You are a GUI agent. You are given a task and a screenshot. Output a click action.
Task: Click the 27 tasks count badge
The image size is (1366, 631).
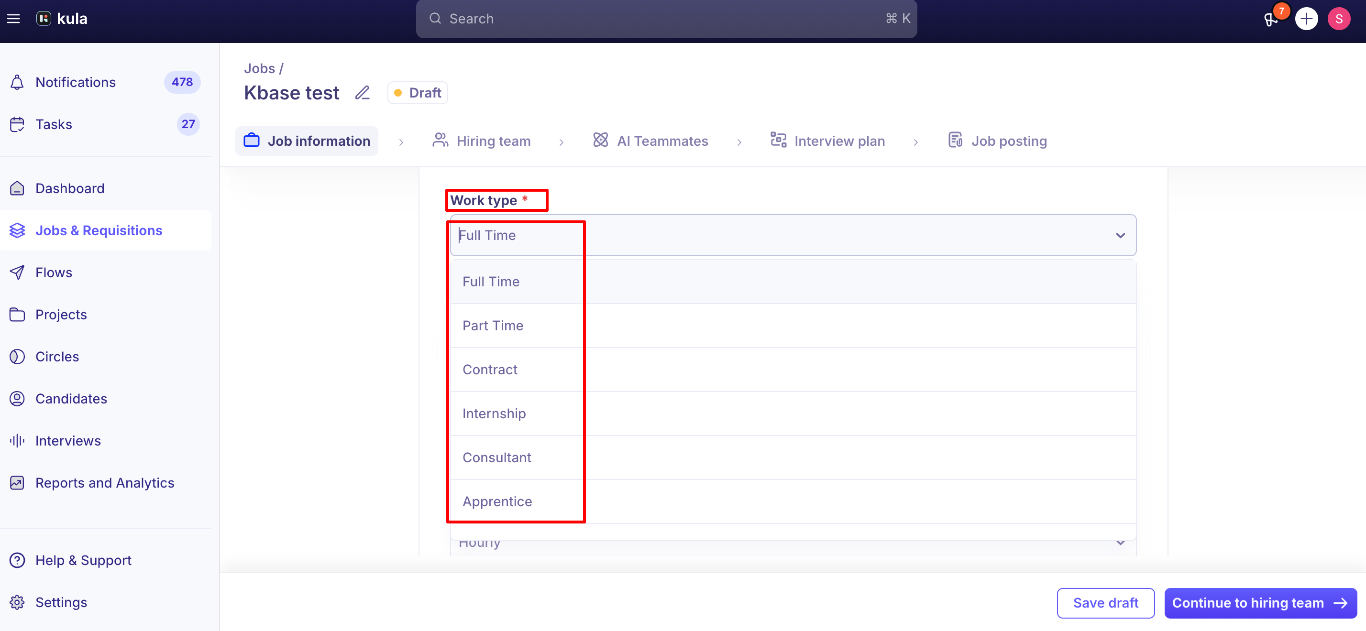pyautogui.click(x=188, y=124)
